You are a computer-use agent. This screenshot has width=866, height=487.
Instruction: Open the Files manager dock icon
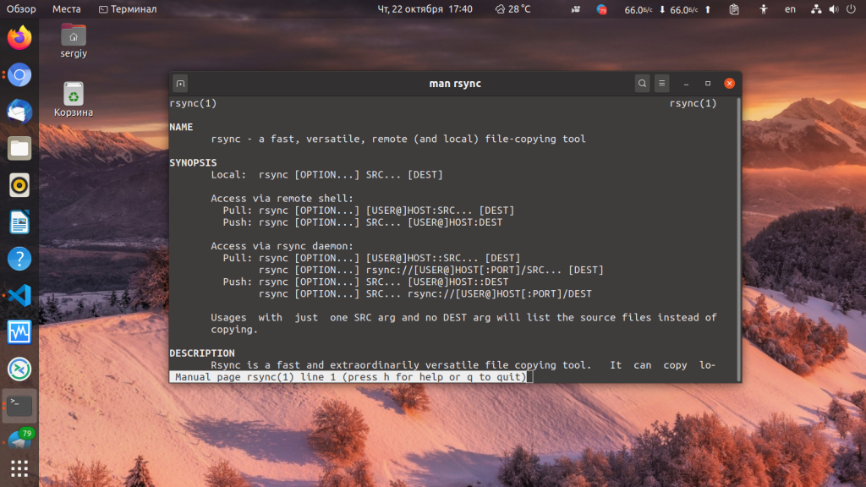point(19,149)
